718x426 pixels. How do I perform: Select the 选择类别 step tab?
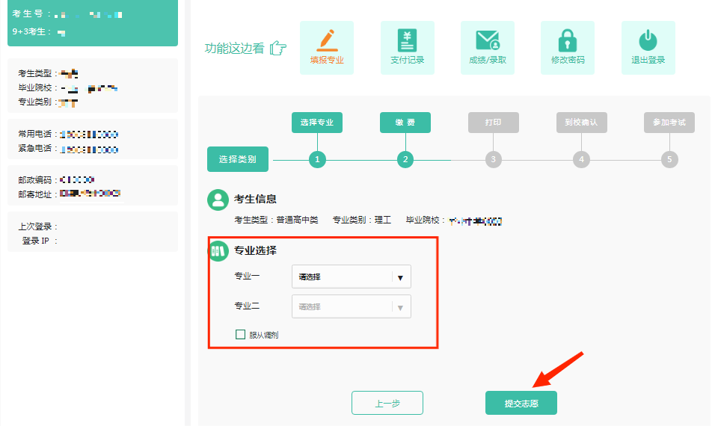(x=238, y=159)
